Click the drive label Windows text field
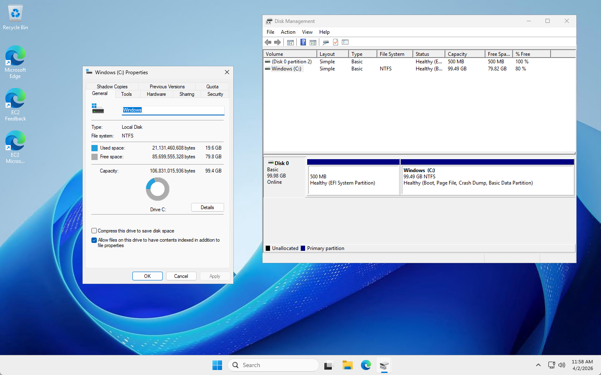This screenshot has height=375, width=601. 173,110
